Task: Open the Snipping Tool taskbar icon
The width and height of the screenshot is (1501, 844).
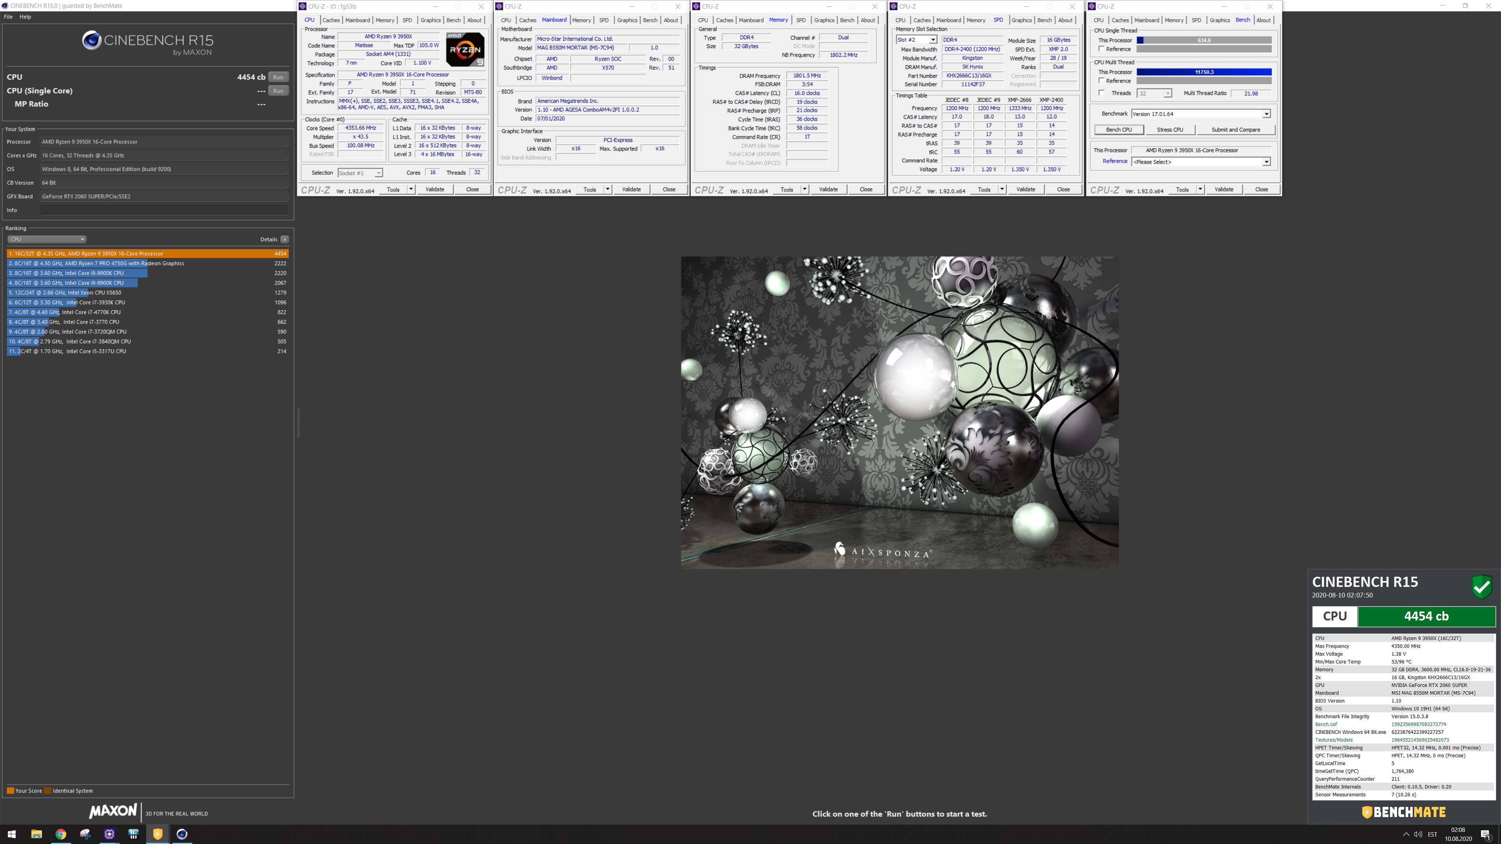Action: coord(85,834)
